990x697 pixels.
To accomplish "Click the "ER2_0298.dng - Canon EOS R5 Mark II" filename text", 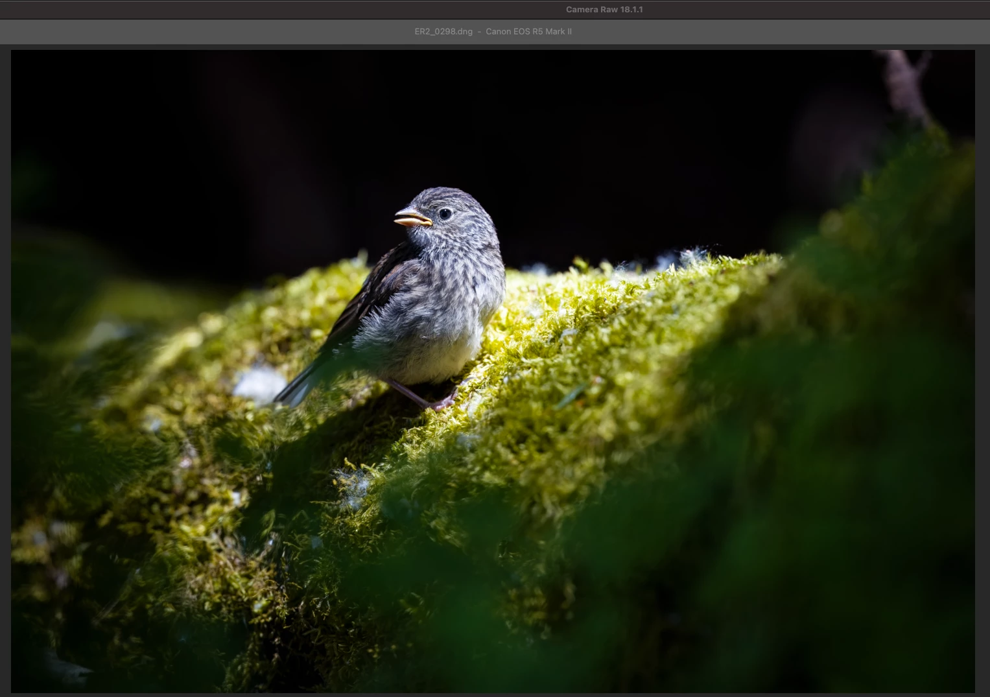I will (493, 31).
